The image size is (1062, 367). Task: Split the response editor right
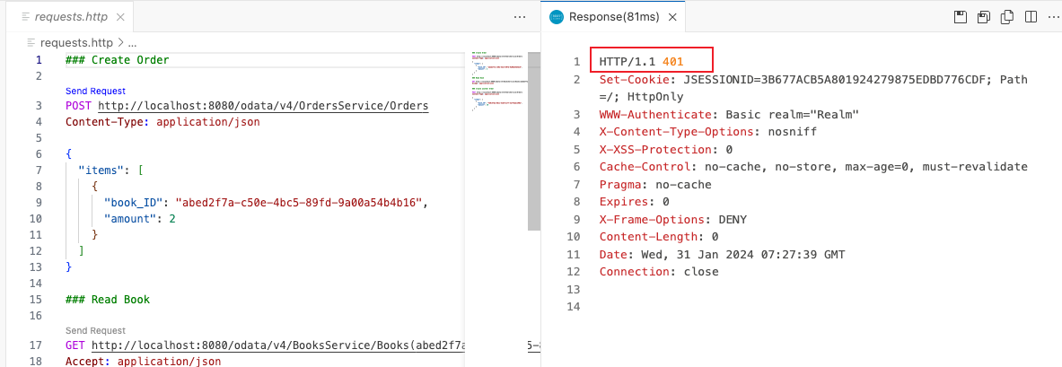pyautogui.click(x=1031, y=17)
